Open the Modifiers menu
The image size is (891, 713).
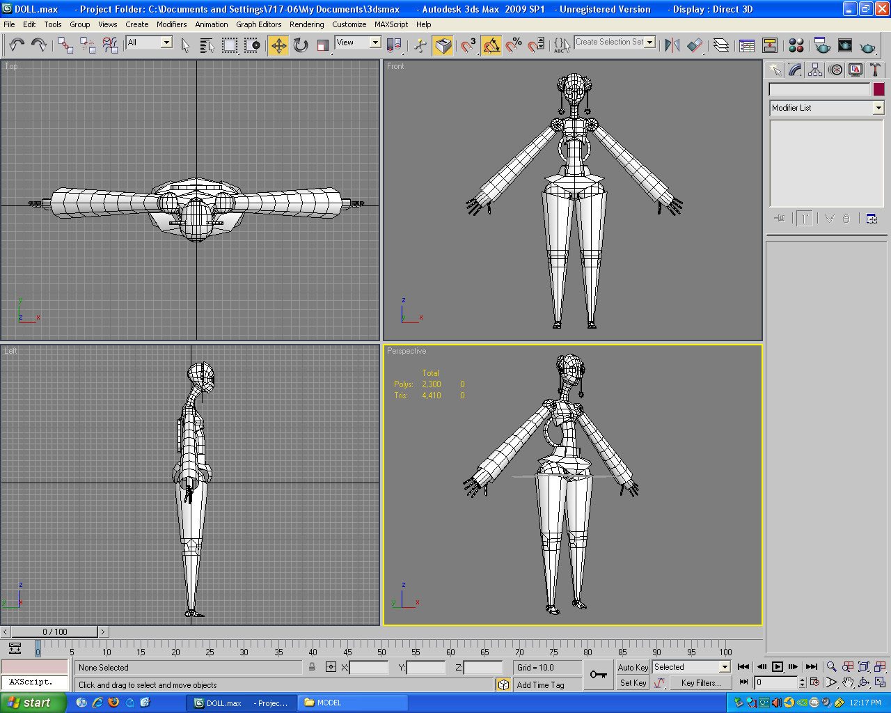point(171,24)
